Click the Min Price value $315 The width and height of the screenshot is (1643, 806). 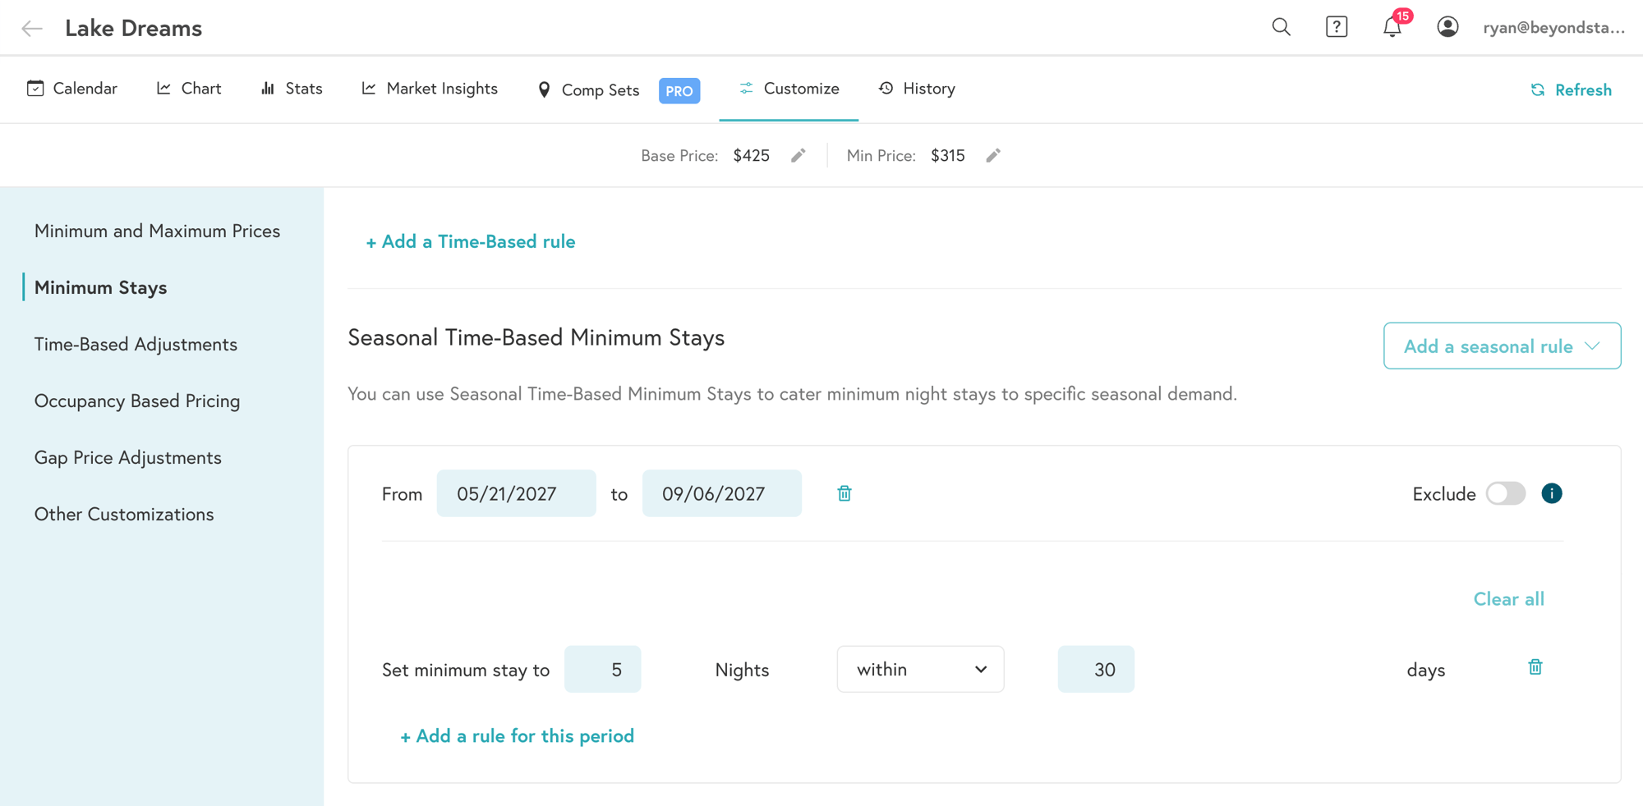coord(947,155)
